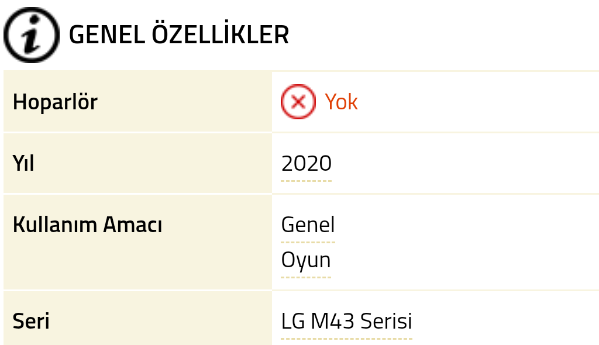Select the Seri row label
Viewport: 599px width, 345px height.
coord(31,322)
